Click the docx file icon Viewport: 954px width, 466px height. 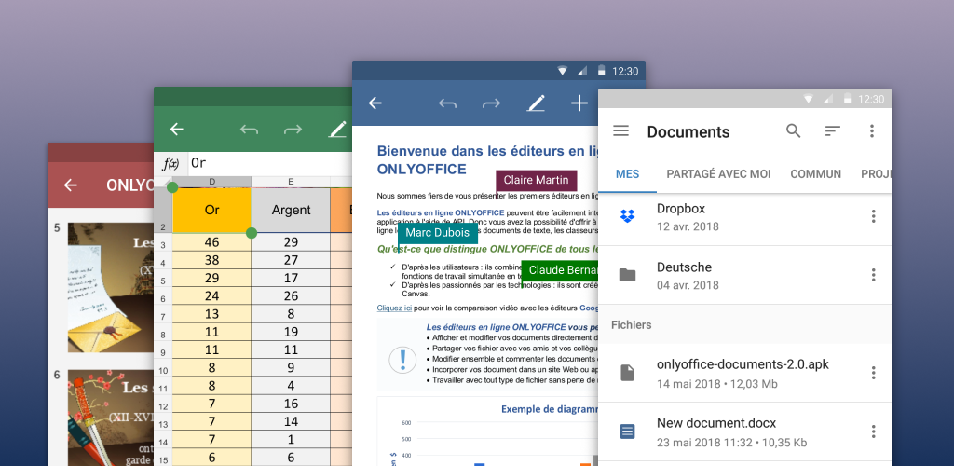click(627, 432)
